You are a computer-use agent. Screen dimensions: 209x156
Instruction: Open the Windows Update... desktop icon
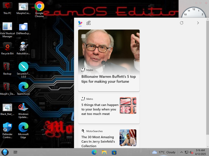click(x=23, y=110)
